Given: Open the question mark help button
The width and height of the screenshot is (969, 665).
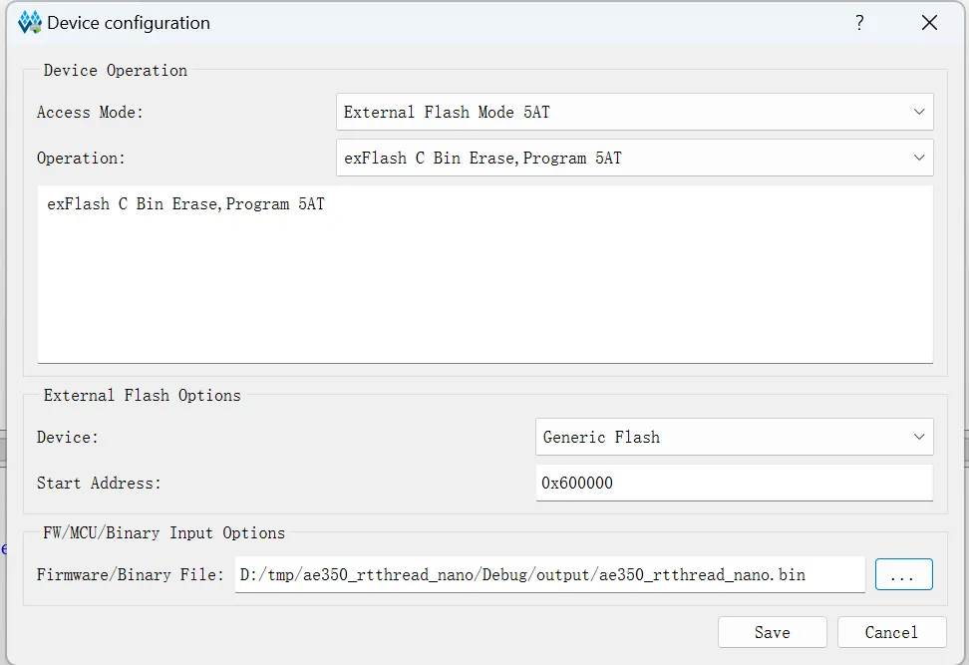Looking at the screenshot, I should pos(859,23).
